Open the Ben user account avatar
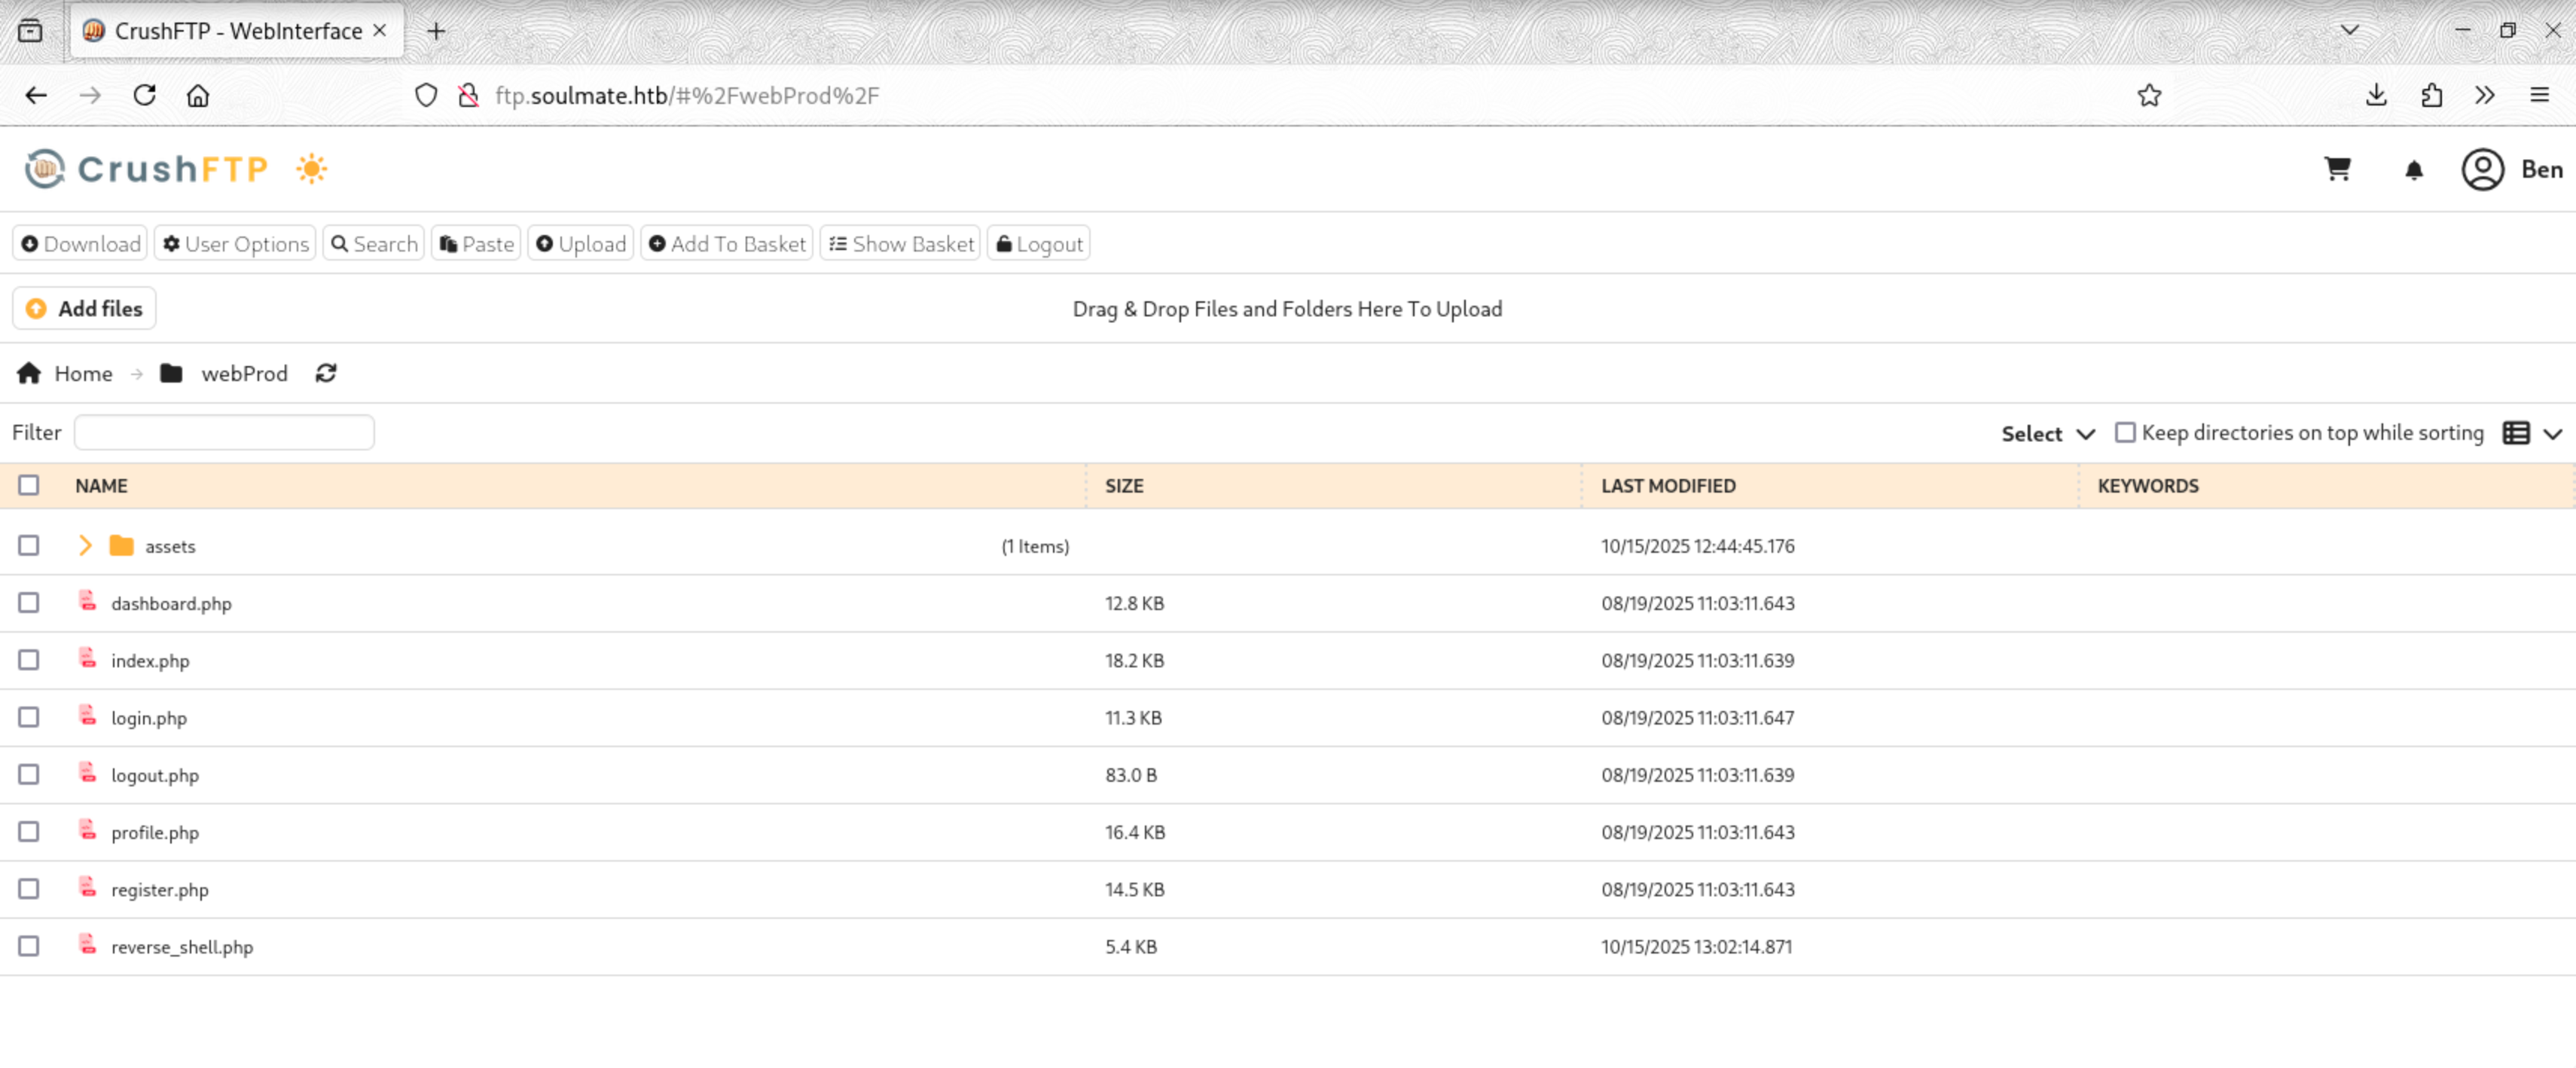This screenshot has height=1068, width=2576. [2482, 169]
